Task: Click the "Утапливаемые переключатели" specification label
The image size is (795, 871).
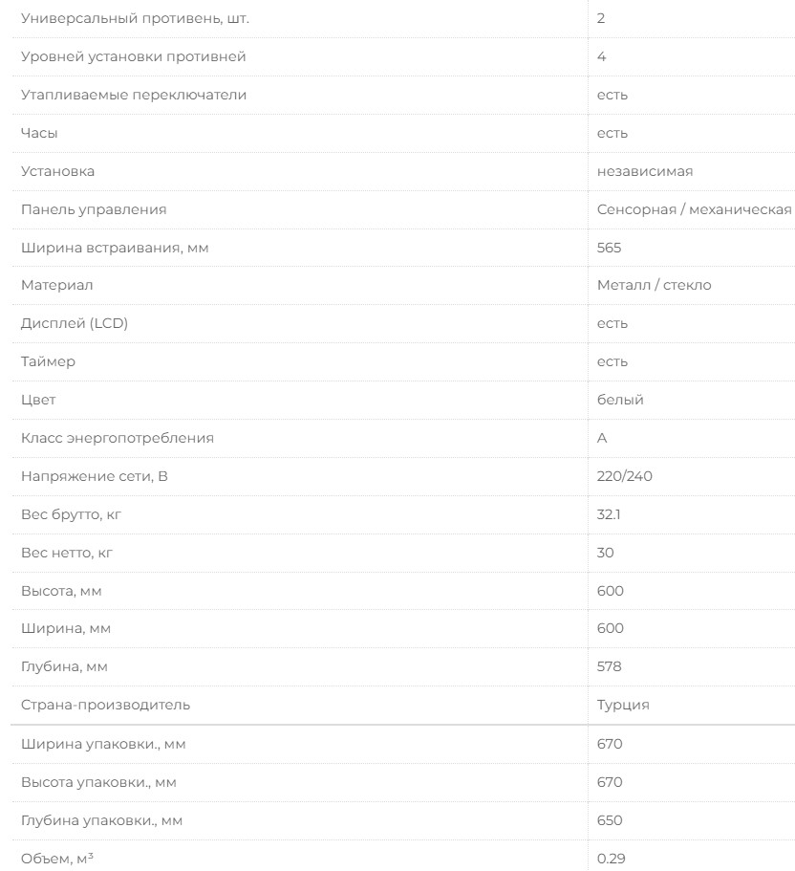Action: pos(134,95)
